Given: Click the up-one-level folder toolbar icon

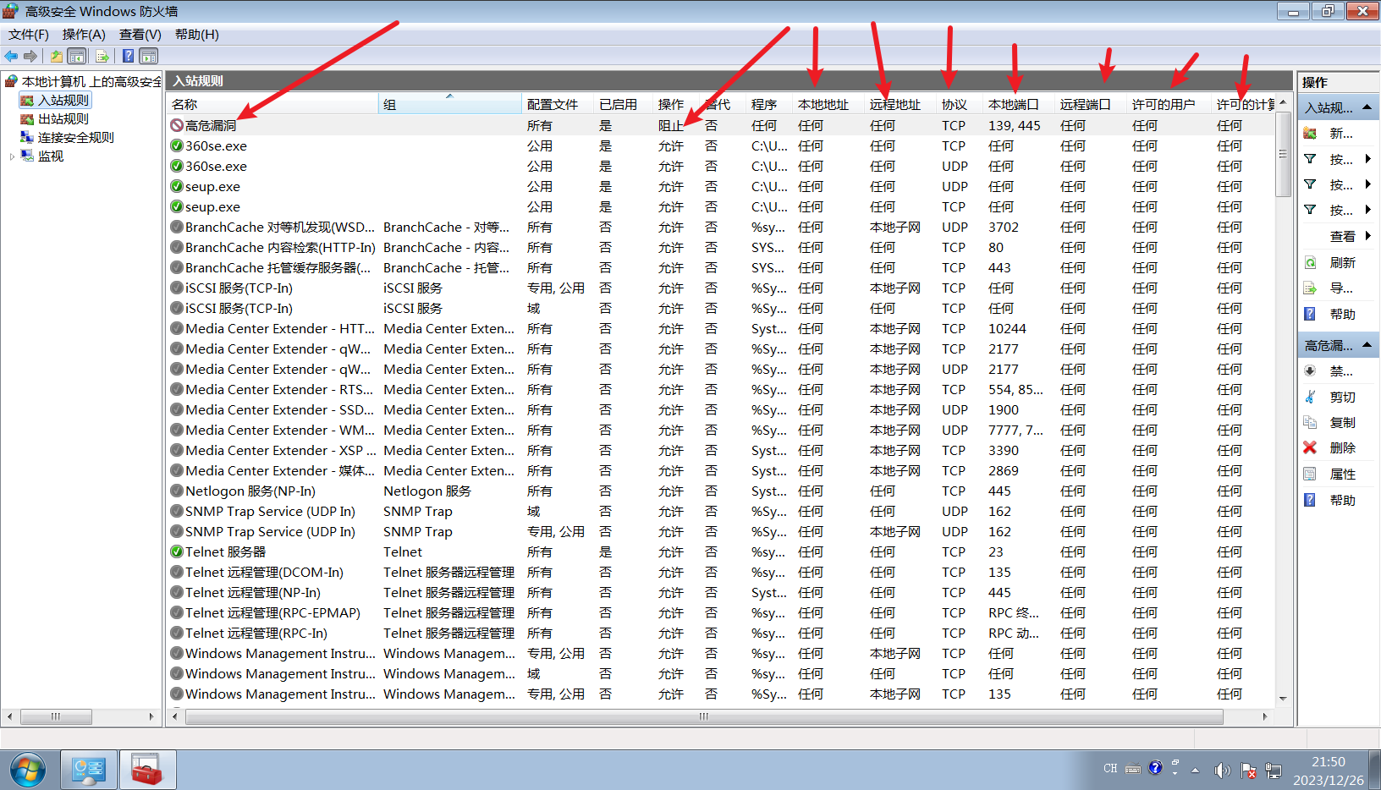Looking at the screenshot, I should [56, 56].
